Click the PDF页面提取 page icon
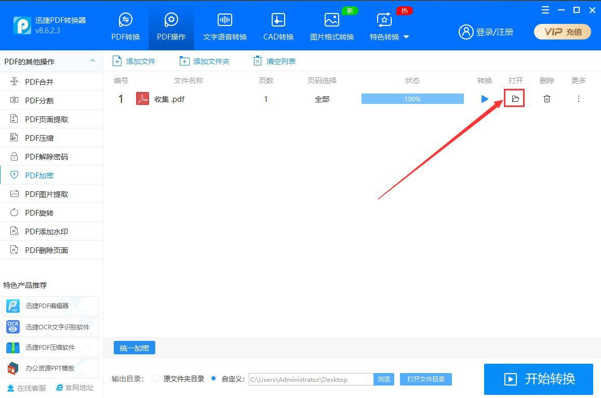The width and height of the screenshot is (601, 398). tap(14, 118)
